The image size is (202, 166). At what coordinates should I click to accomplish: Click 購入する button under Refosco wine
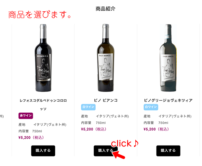point(43,151)
